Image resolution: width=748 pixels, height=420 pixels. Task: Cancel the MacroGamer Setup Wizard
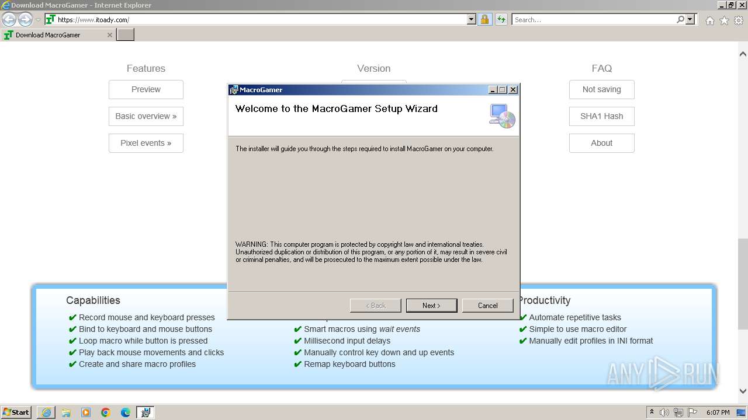[x=487, y=306]
